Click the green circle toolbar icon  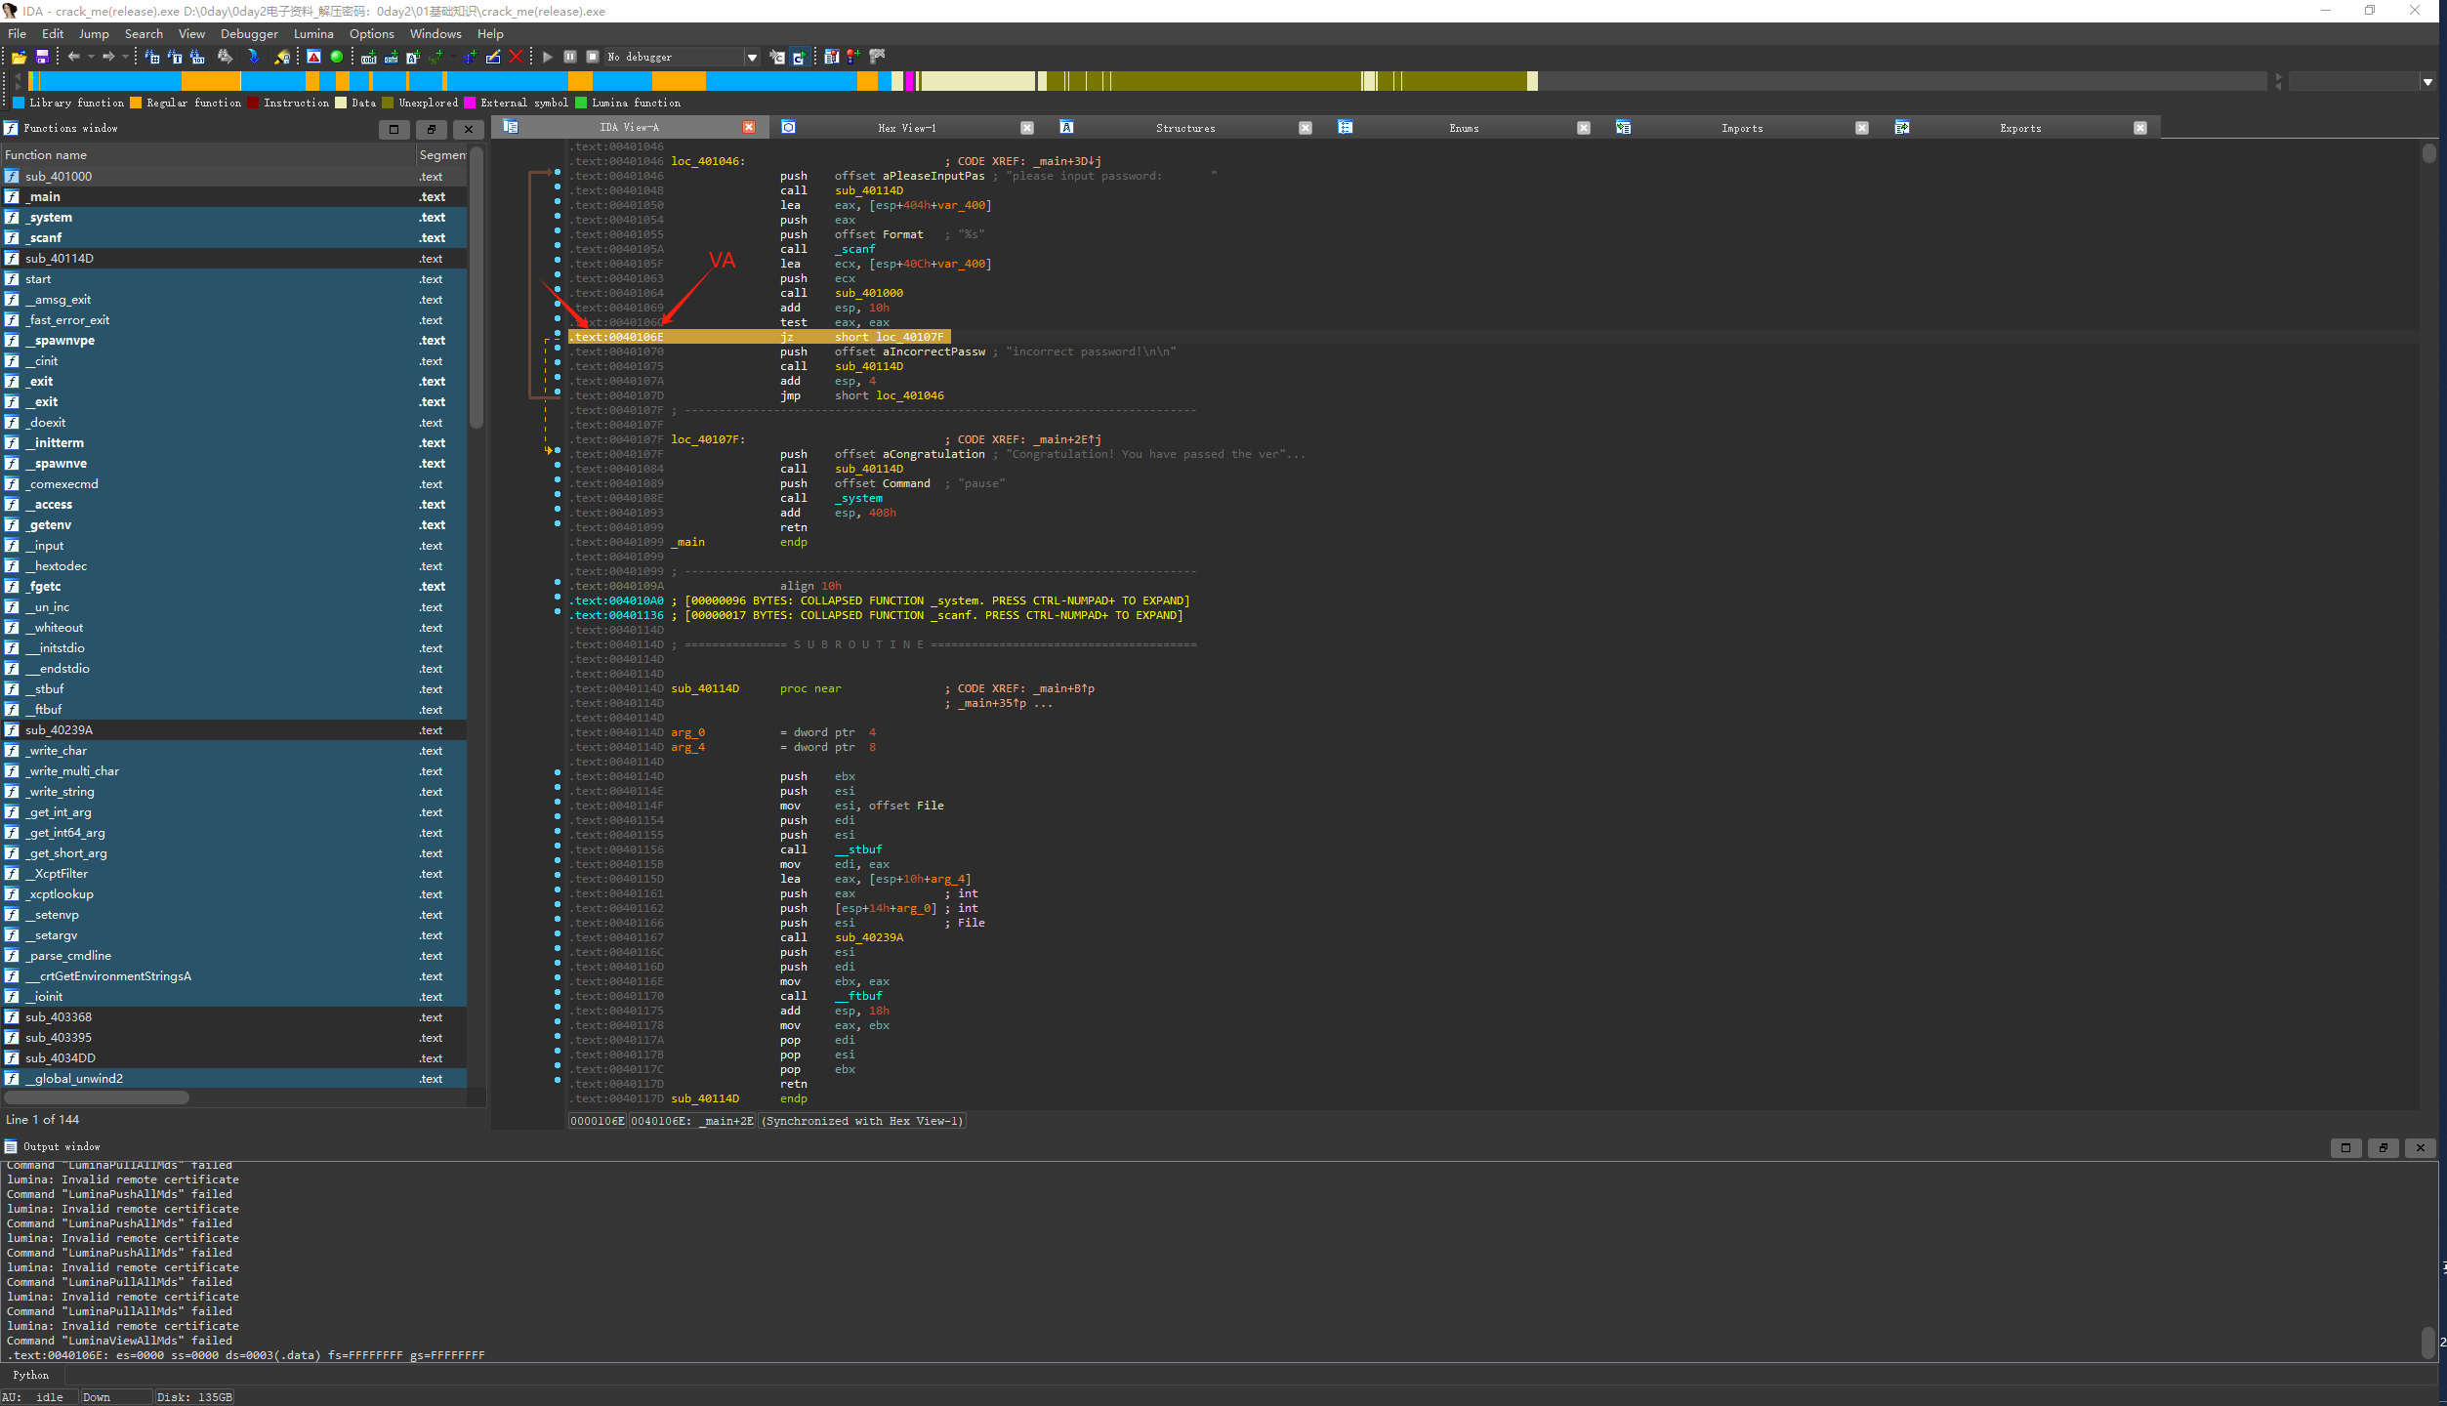pyautogui.click(x=337, y=57)
